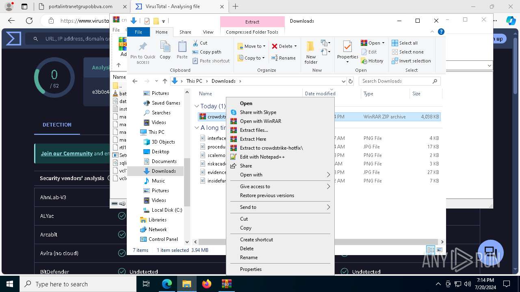
Task: Click the Back navigation arrow in Explorer
Action: 135,81
